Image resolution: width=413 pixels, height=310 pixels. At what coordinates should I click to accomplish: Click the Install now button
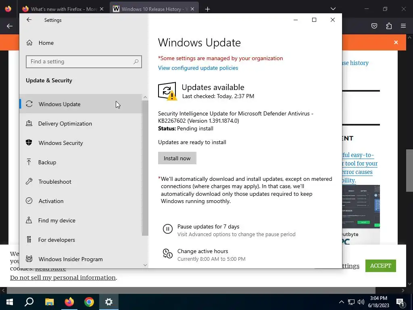coord(177,158)
